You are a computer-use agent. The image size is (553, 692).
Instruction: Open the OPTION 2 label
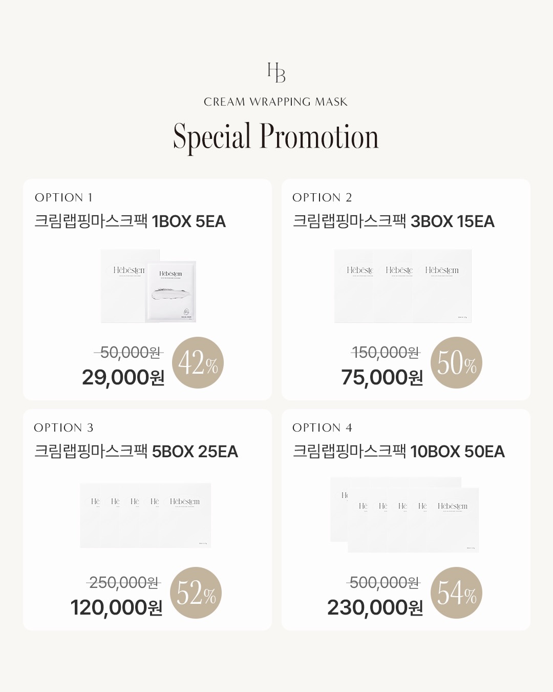tap(322, 197)
